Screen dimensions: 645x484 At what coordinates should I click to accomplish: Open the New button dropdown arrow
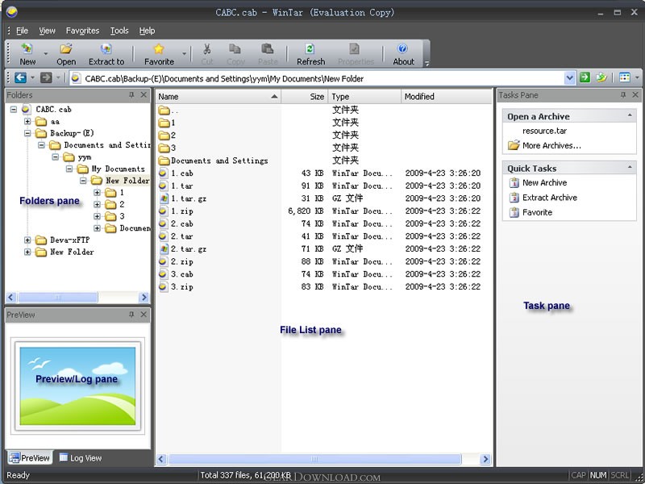[46, 53]
